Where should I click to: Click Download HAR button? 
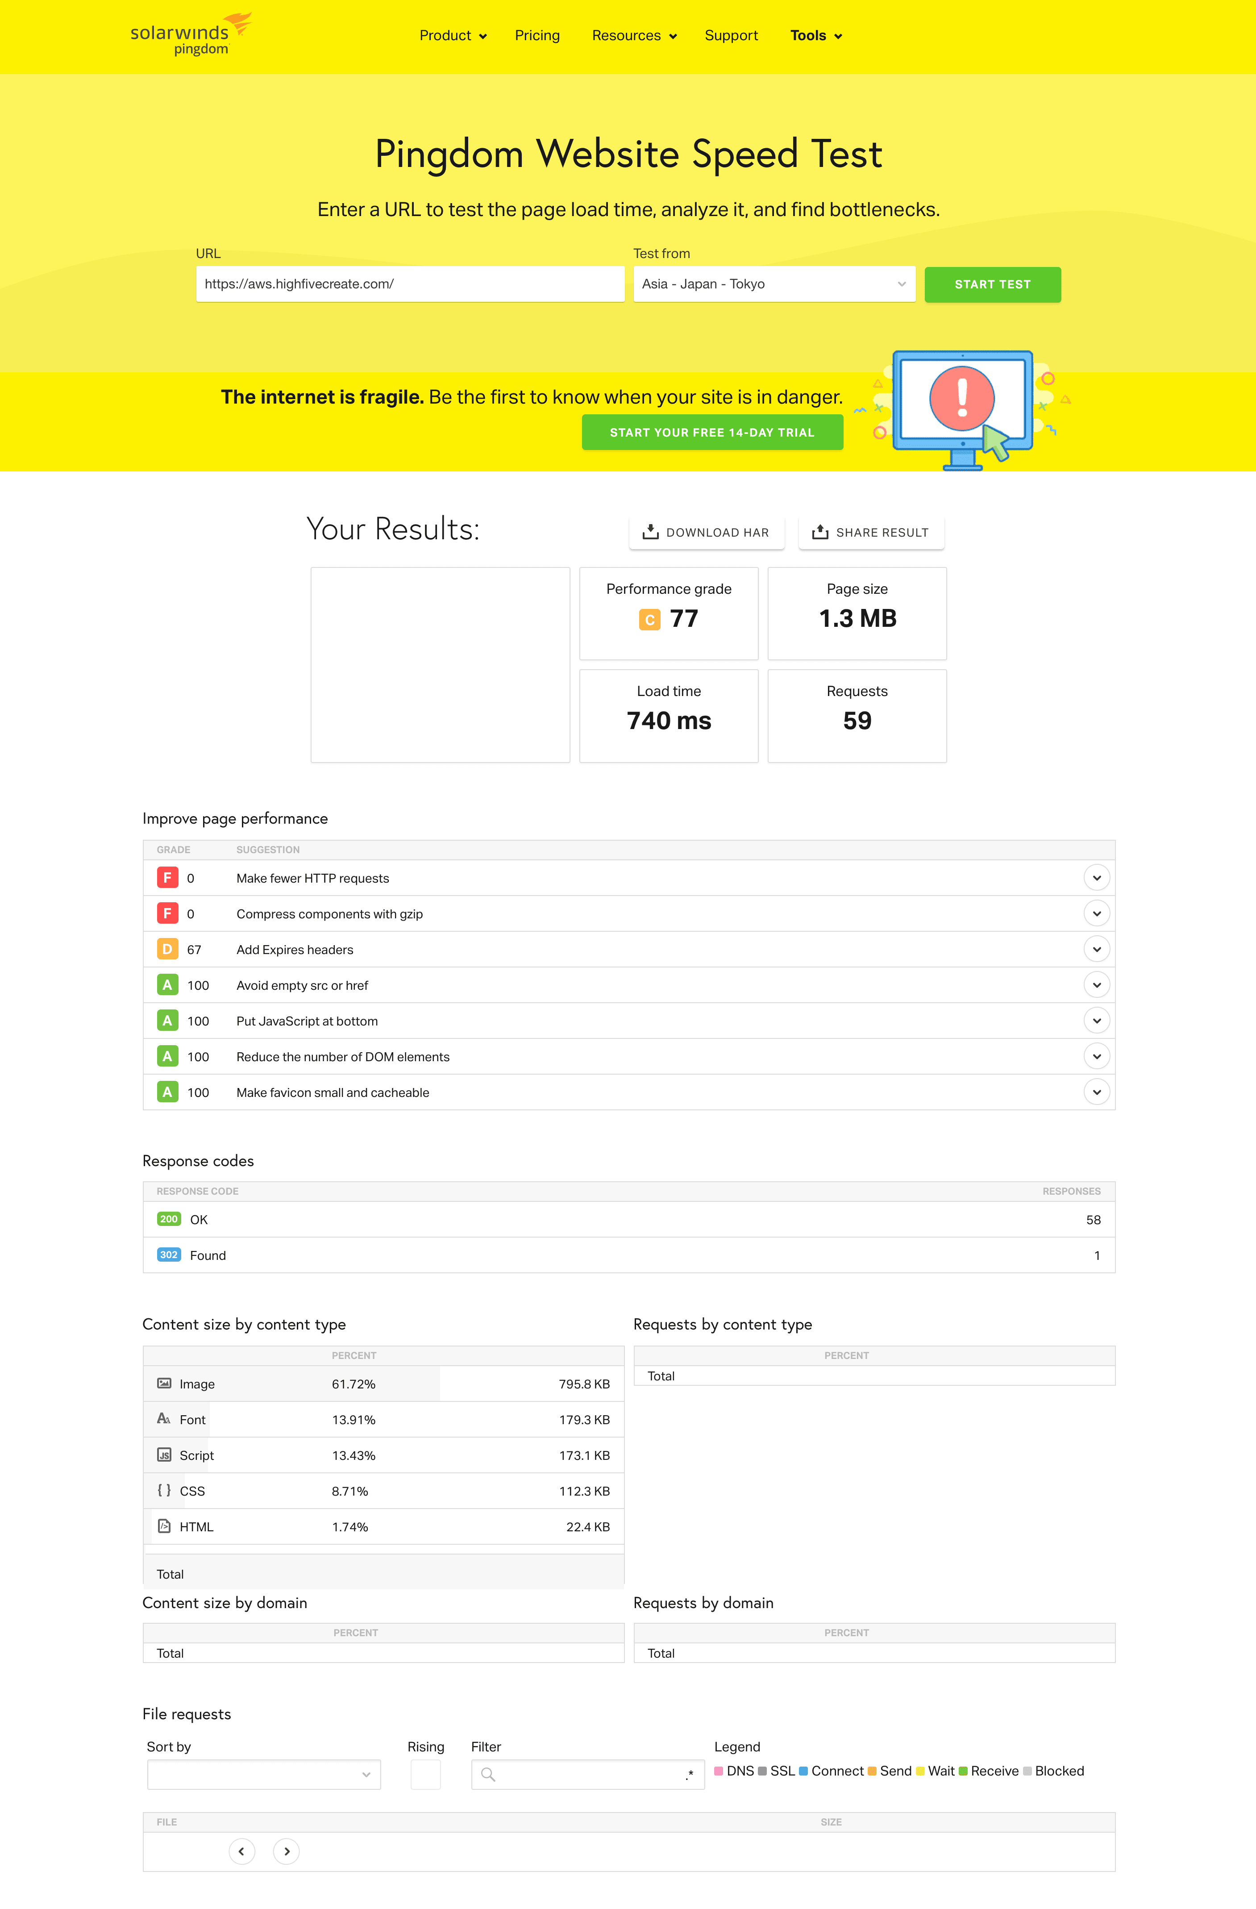tap(707, 533)
